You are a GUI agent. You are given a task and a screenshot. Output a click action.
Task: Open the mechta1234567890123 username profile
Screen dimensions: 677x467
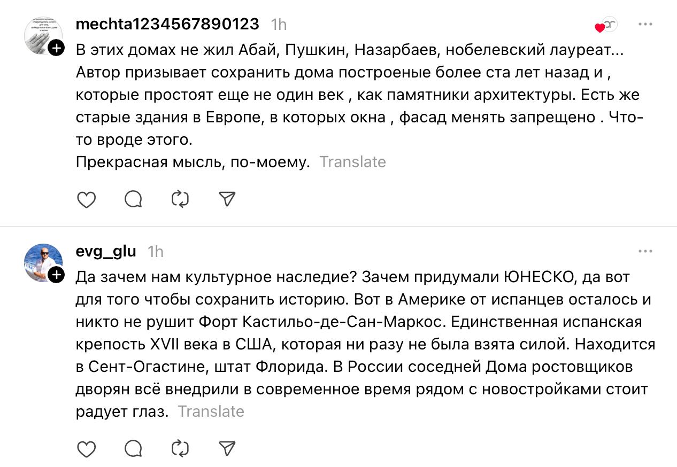(167, 24)
